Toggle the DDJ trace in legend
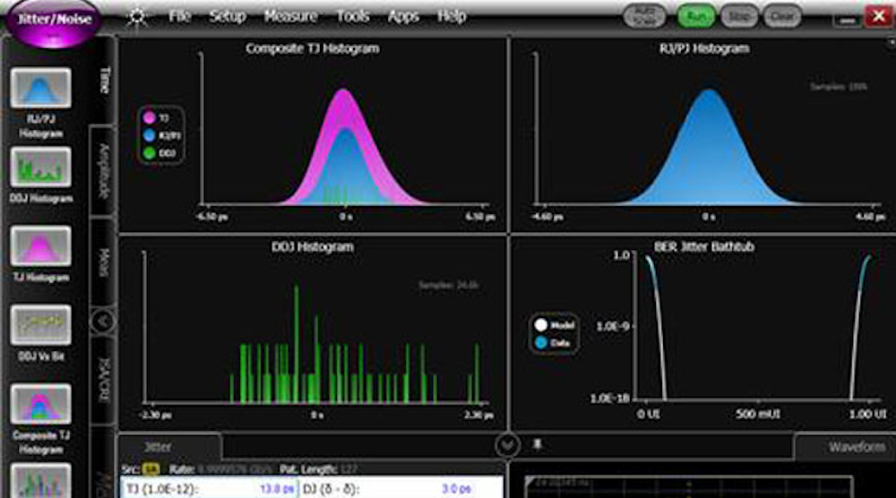 [150, 153]
